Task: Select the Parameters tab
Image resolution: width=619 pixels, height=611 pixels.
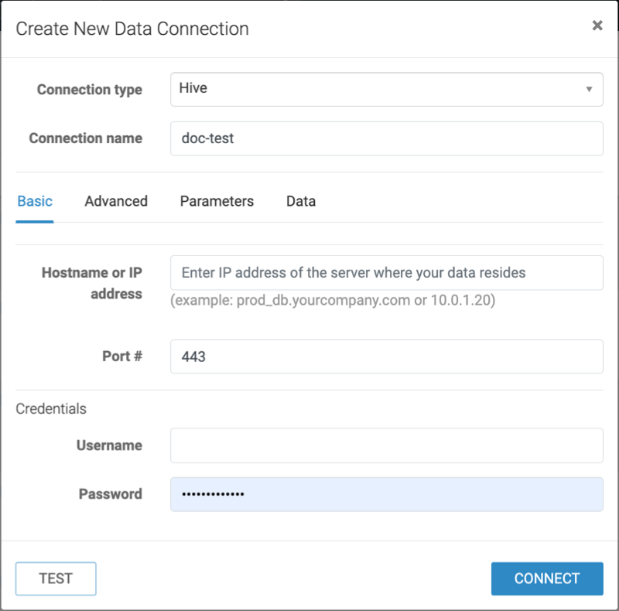Action: [217, 201]
